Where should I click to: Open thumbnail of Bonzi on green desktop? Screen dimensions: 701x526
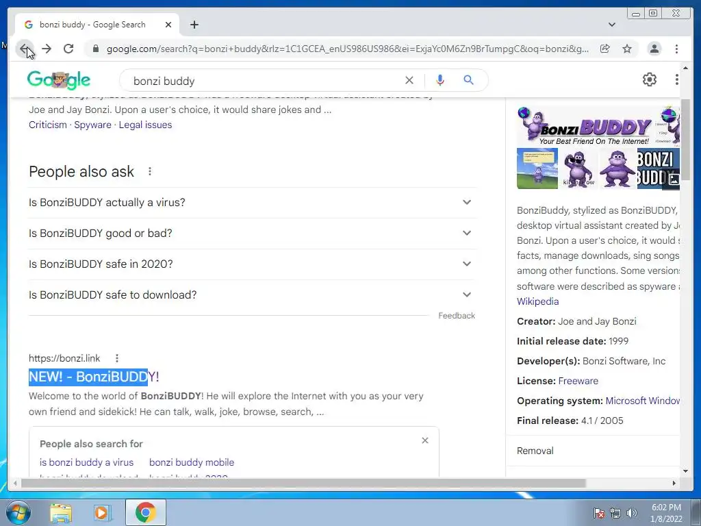click(x=537, y=168)
